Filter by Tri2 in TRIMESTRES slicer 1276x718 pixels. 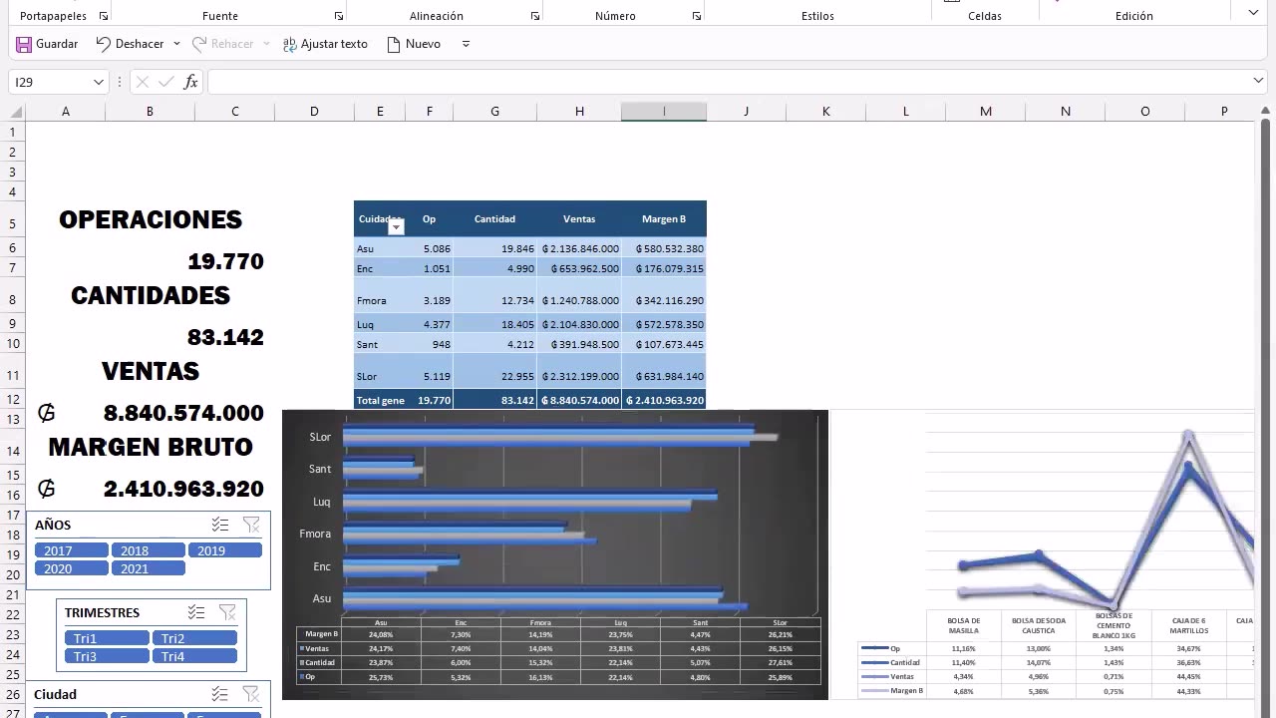pos(194,638)
